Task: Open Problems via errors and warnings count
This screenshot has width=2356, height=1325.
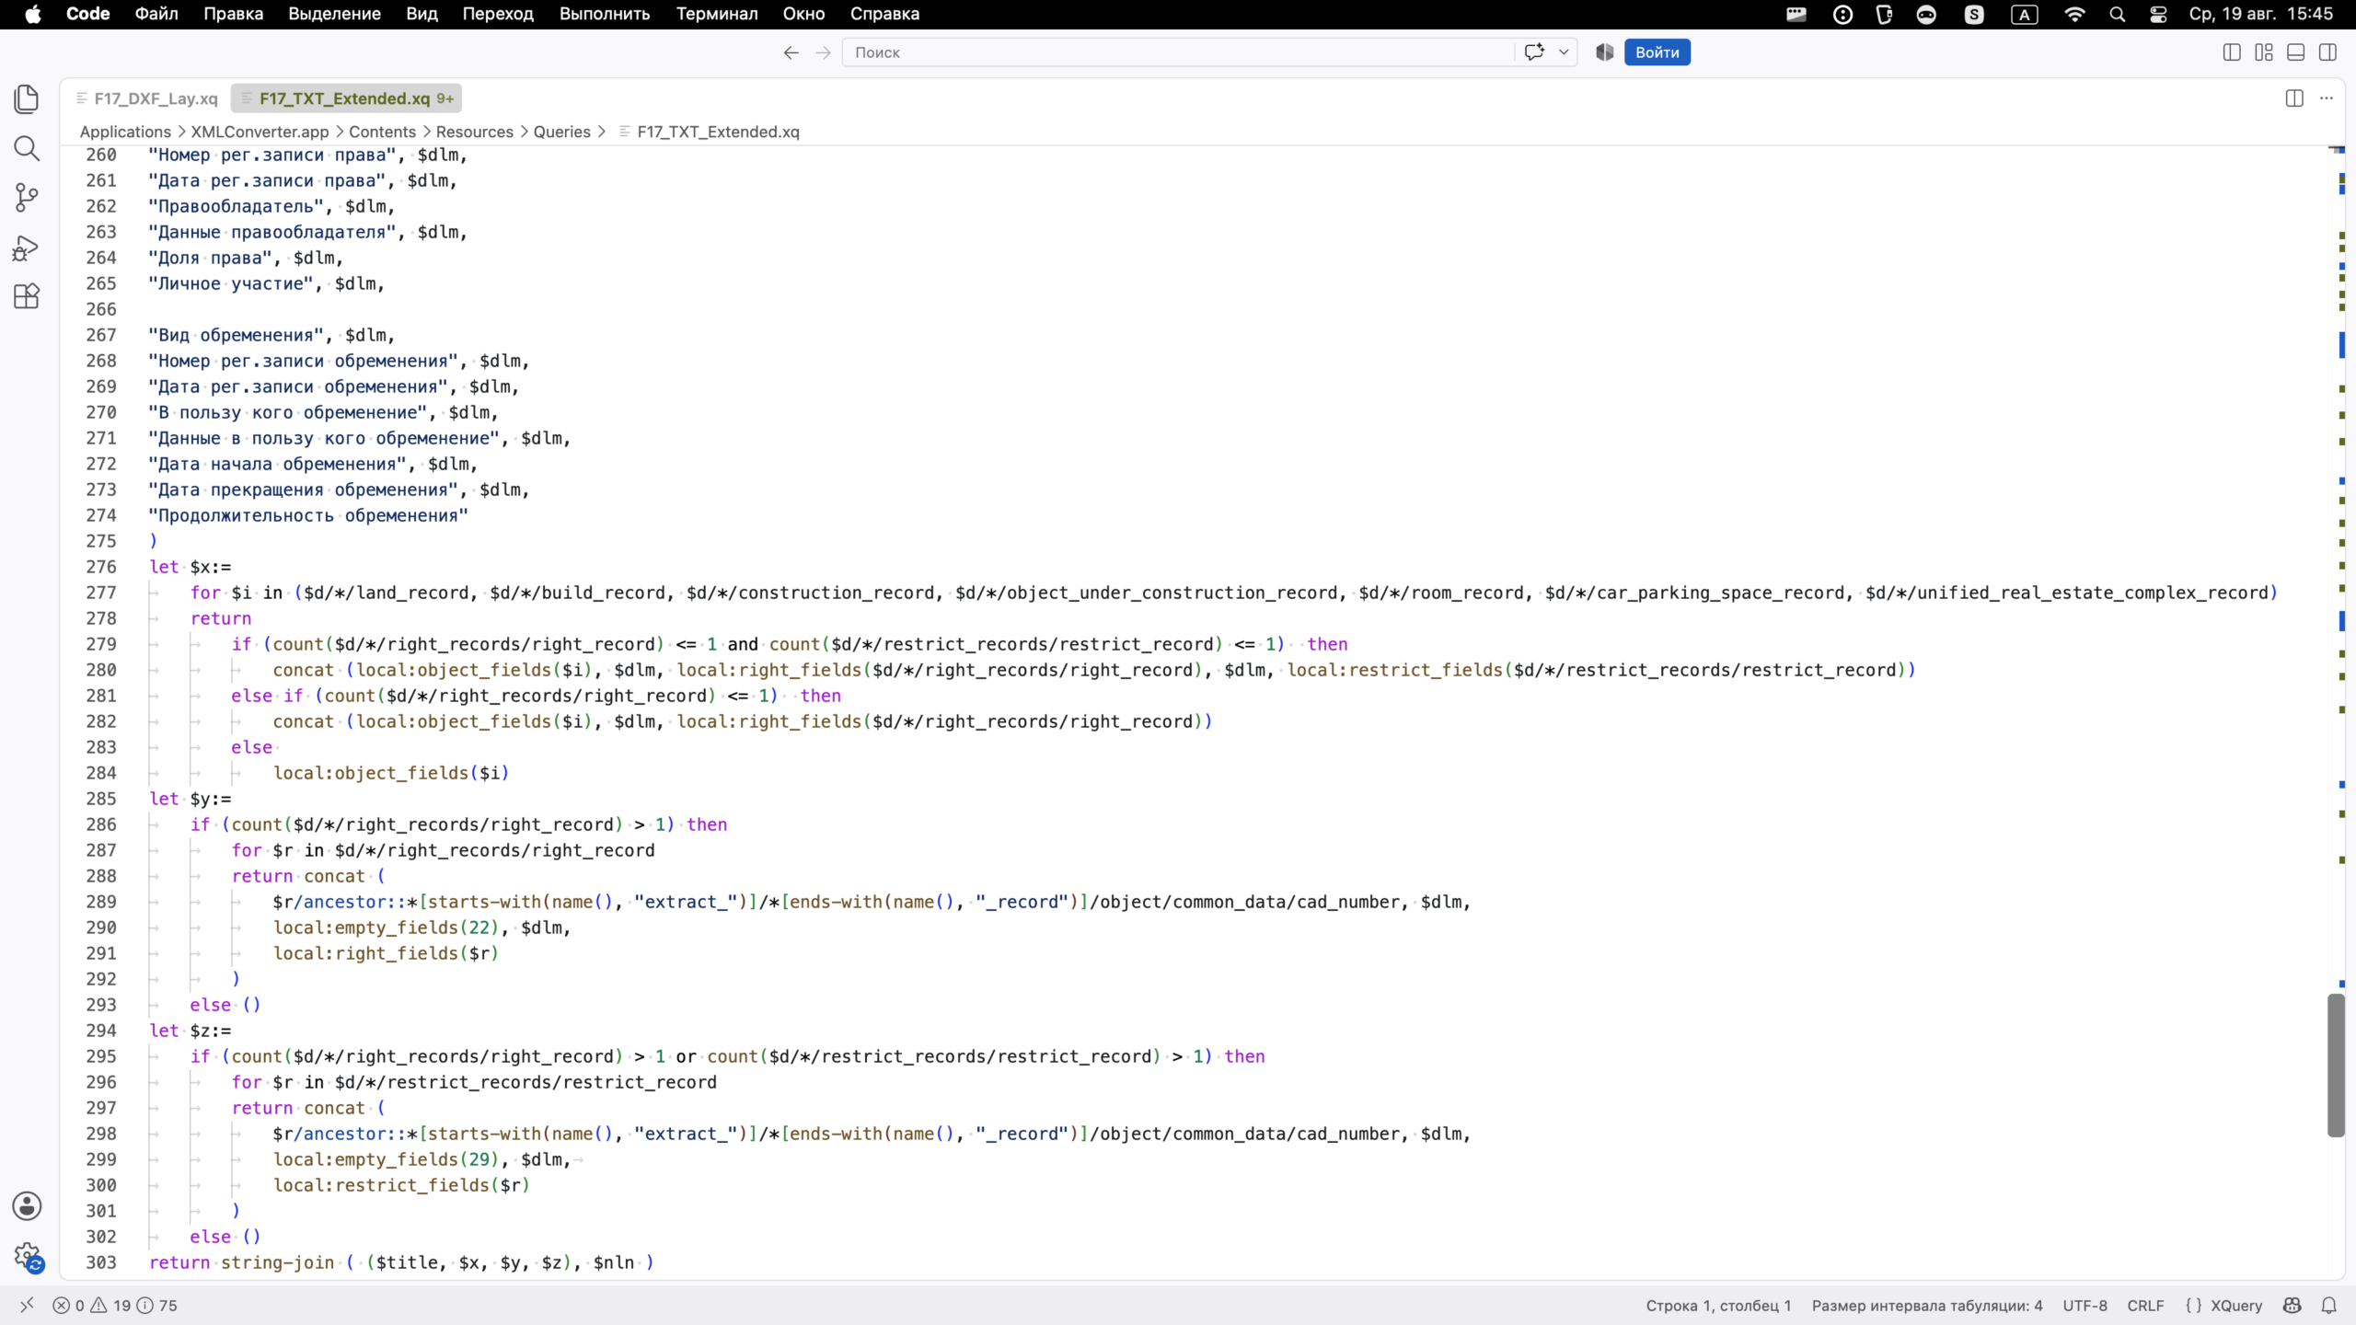Action: pos(115,1305)
